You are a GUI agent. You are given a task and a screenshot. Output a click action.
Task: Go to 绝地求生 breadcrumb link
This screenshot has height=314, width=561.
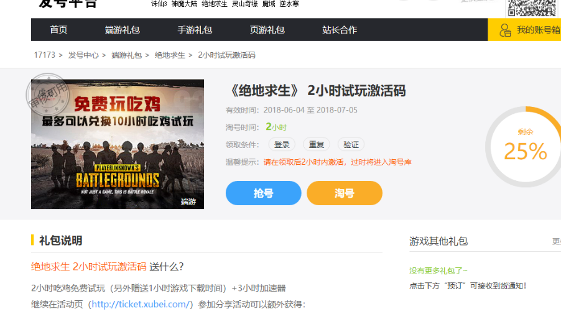click(x=170, y=55)
